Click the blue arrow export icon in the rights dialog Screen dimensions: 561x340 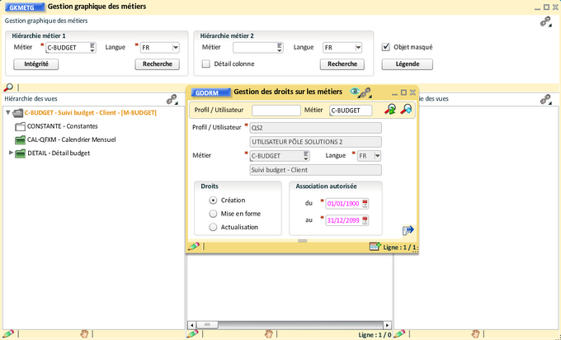click(x=408, y=230)
